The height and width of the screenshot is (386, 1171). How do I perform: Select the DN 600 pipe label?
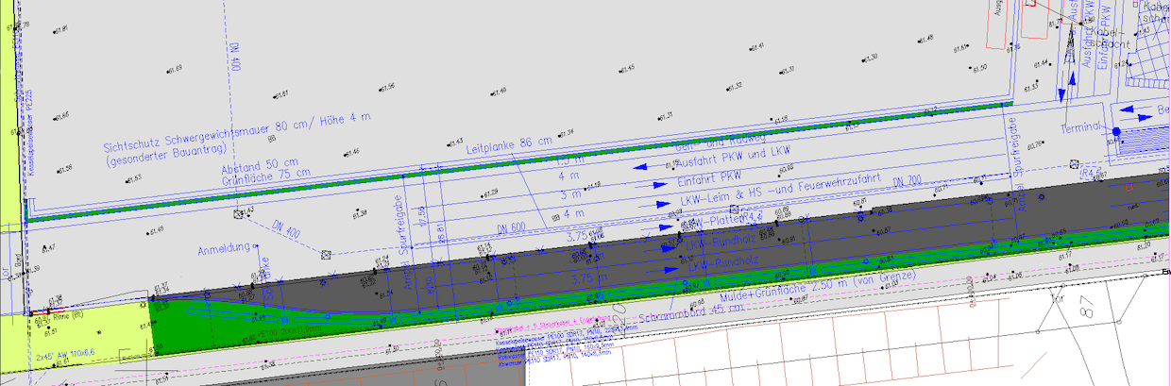511,228
